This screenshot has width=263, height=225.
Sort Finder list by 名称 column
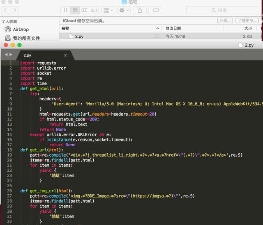pyautogui.click(x=111, y=28)
